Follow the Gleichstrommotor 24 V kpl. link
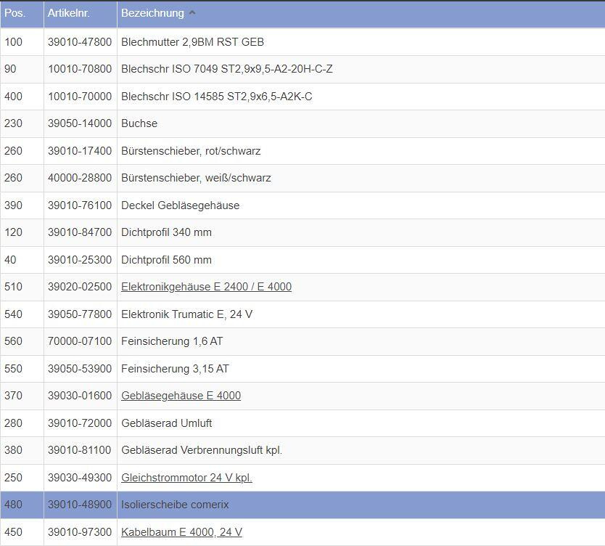The width and height of the screenshot is (605, 546). click(x=186, y=478)
